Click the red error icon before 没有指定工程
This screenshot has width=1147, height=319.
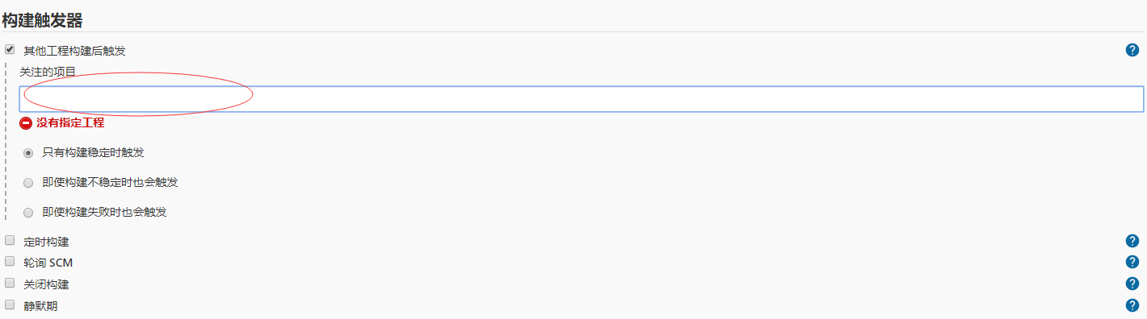[26, 123]
